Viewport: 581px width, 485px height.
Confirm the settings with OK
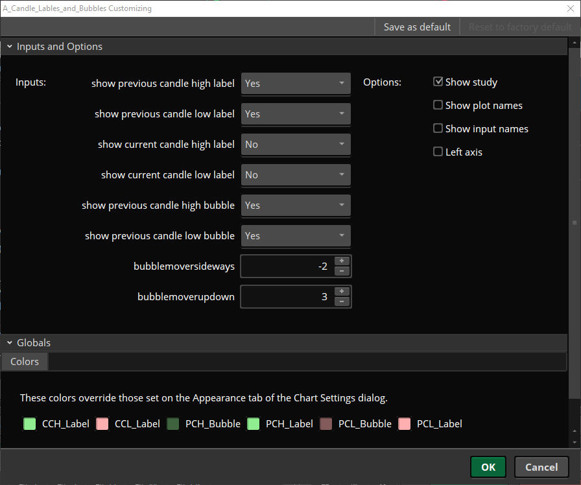(488, 467)
